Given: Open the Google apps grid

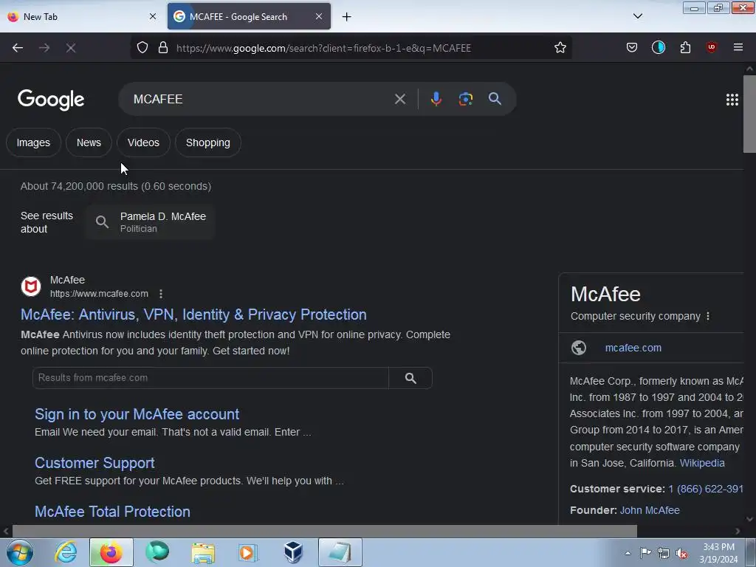Looking at the screenshot, I should click(732, 100).
